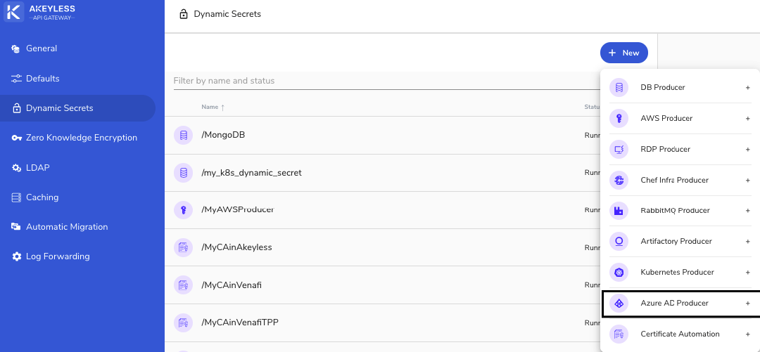
Task: Choose Azure AD Producer from the menu
Action: pos(680,303)
